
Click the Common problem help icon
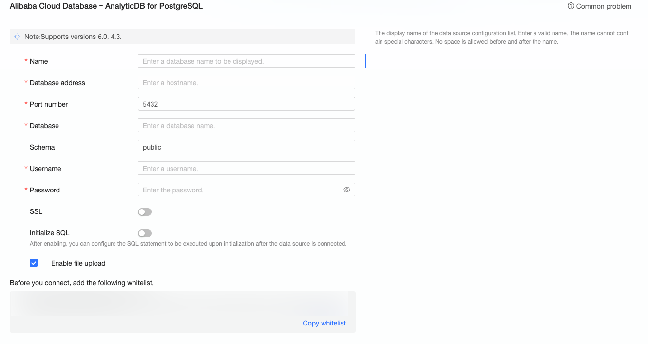coord(571,6)
